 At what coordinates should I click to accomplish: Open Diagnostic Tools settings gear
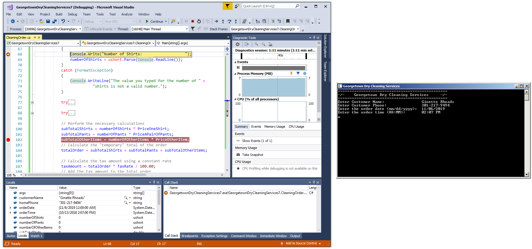tap(238, 44)
